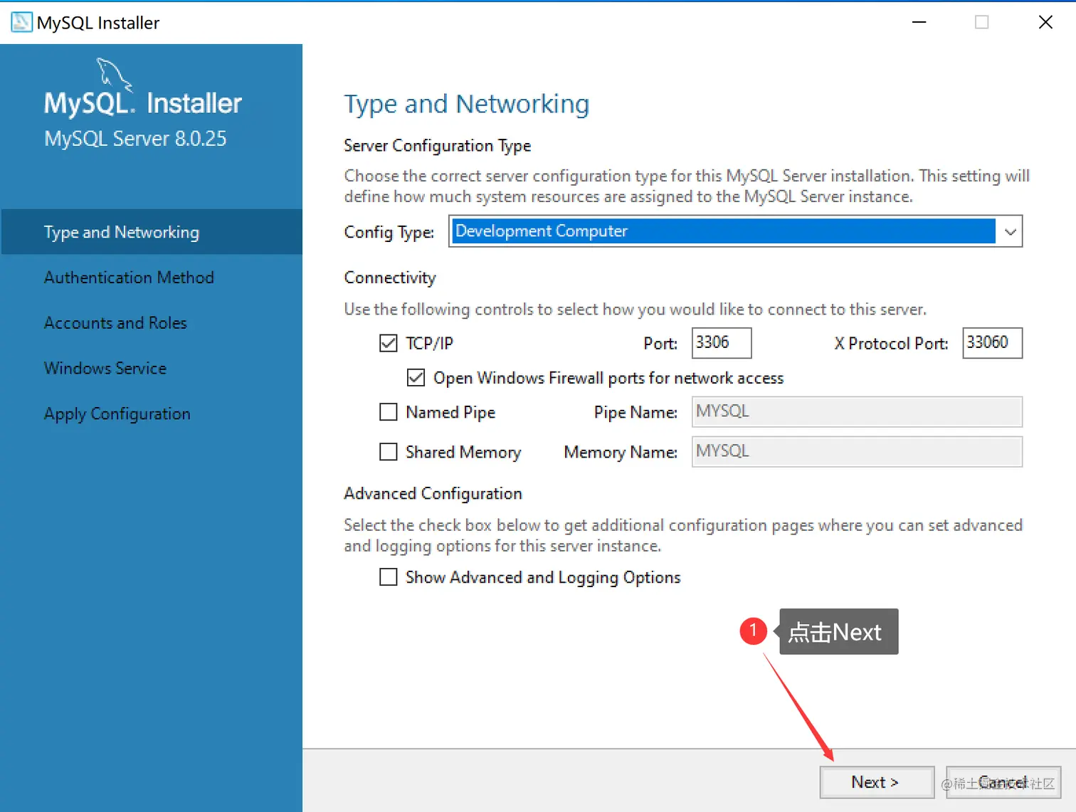
Task: Focus the X Protocol Port field 33060
Action: click(992, 343)
